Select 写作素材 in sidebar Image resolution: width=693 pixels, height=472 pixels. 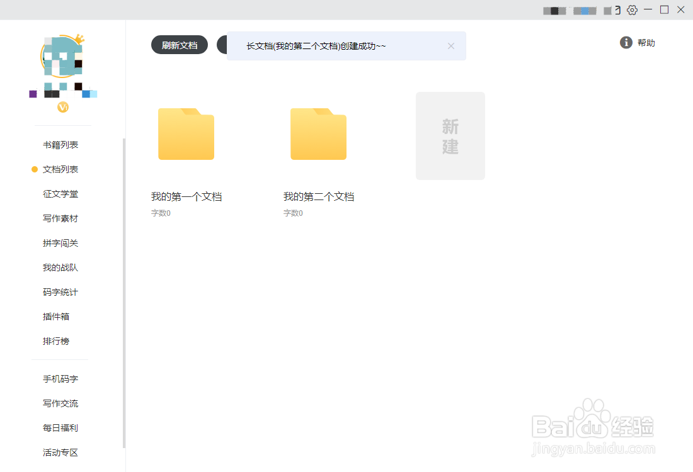[60, 218]
